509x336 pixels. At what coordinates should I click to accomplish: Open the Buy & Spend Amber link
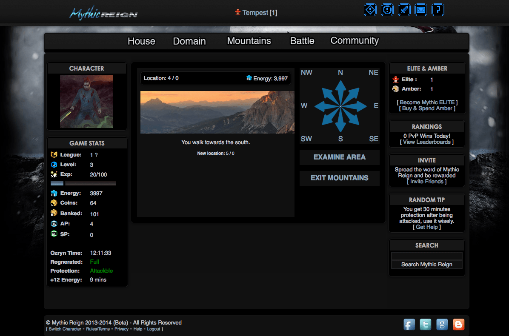click(x=427, y=108)
